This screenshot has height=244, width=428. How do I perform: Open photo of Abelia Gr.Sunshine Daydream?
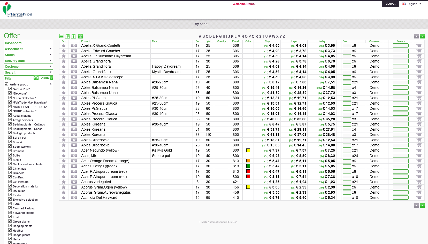pyautogui.click(x=74, y=56)
